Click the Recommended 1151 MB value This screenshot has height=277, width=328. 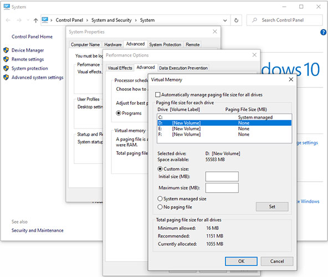(215, 236)
